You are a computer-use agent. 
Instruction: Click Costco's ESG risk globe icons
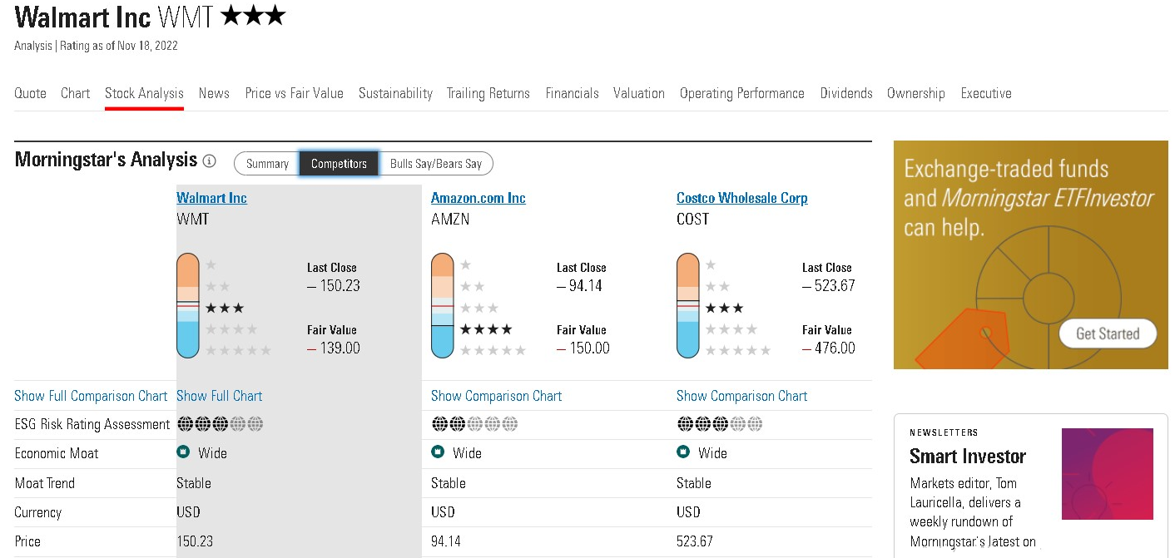[x=720, y=424]
